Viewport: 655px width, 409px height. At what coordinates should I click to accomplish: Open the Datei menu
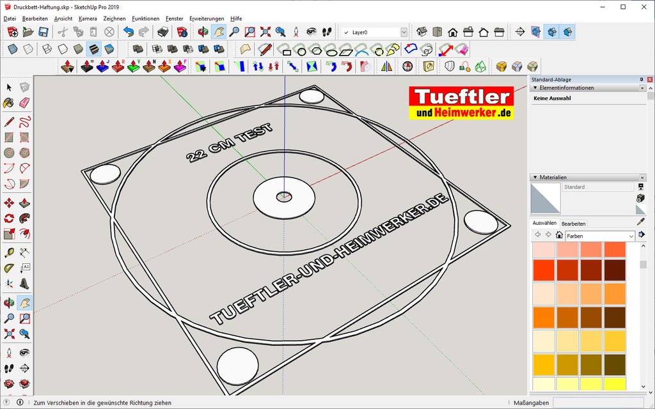(x=10, y=19)
